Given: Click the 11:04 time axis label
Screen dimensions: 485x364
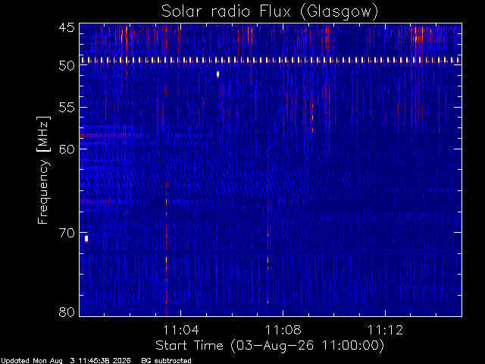Looking at the screenshot, I should pyautogui.click(x=181, y=330).
